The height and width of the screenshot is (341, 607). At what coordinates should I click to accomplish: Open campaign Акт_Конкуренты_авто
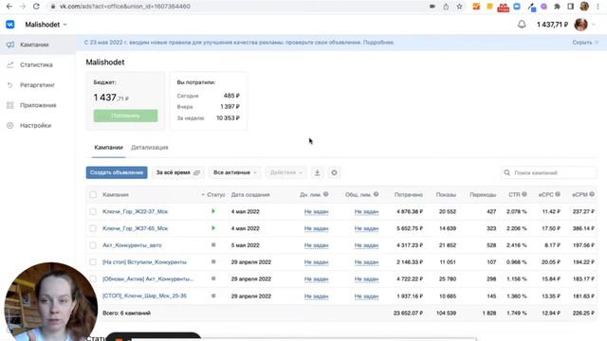point(132,245)
